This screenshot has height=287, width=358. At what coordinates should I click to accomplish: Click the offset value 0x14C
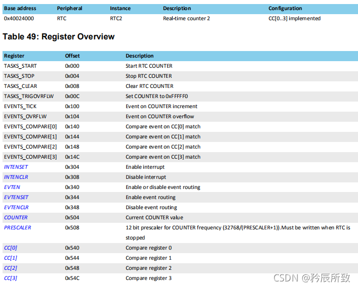[72, 157]
